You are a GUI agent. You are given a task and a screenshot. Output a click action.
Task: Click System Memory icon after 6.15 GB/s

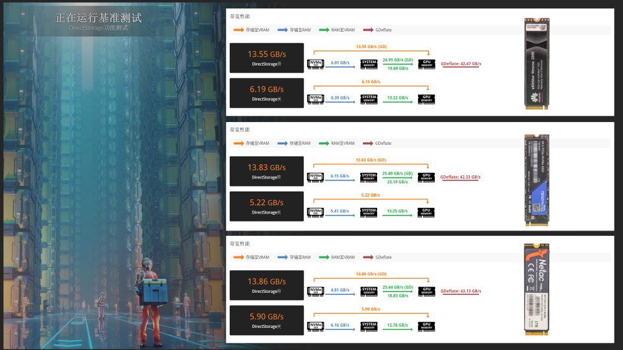pos(369,177)
